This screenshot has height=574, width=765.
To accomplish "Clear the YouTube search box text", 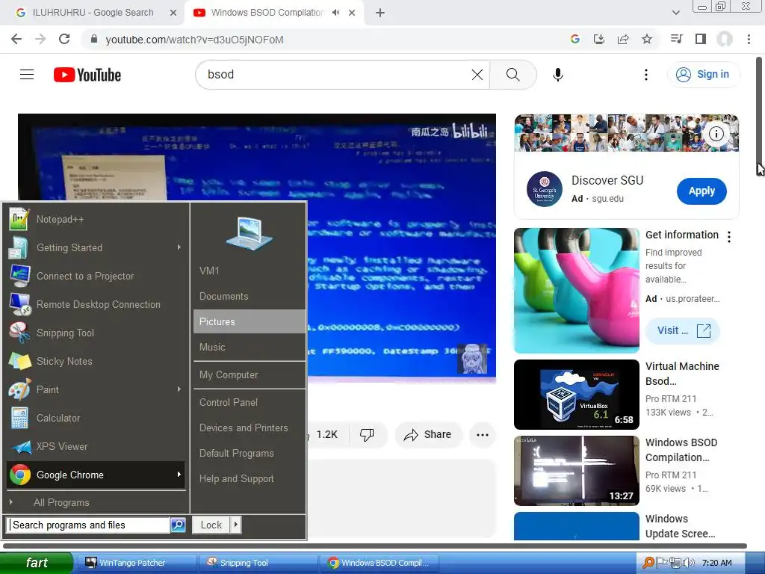I will 477,75.
